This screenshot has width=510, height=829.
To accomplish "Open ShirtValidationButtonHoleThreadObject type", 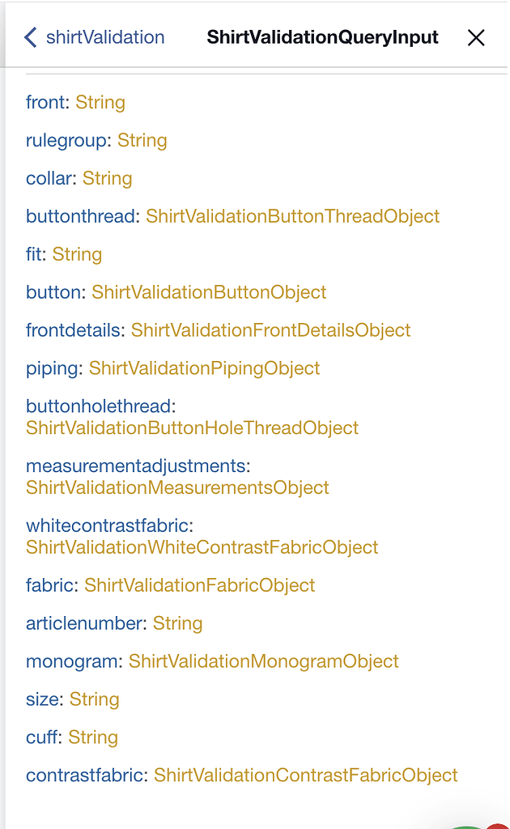I will pos(192,427).
